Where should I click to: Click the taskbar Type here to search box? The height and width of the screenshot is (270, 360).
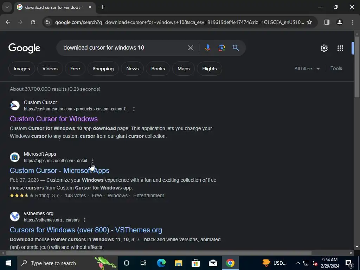pyautogui.click(x=67, y=263)
